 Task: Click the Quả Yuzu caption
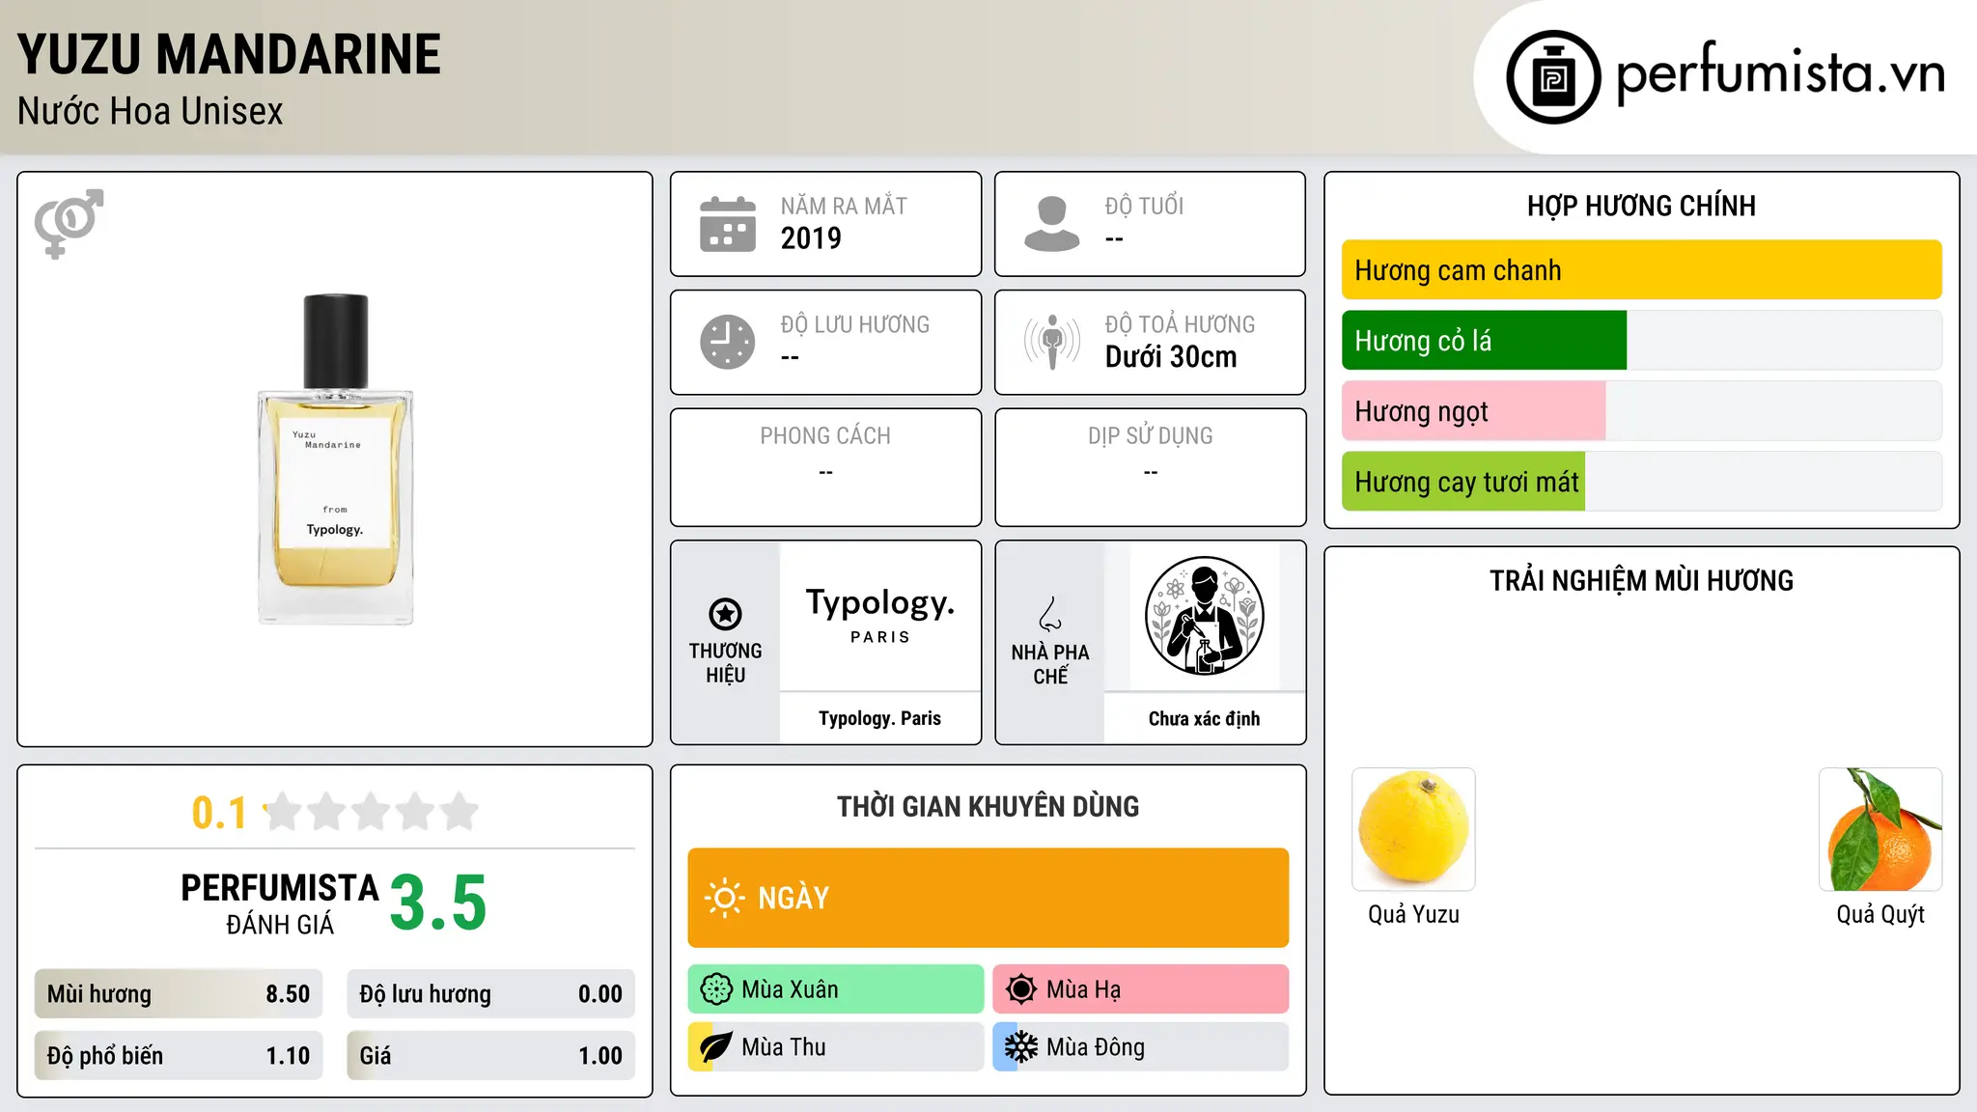pyautogui.click(x=1413, y=914)
